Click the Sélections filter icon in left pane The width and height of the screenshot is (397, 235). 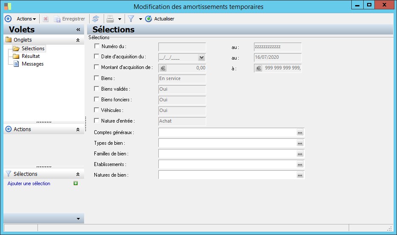pos(9,174)
